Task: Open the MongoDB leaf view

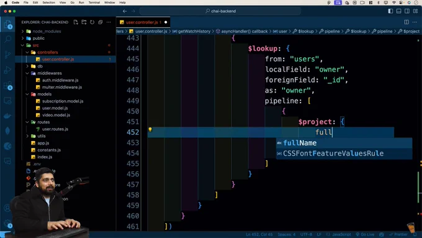Action: coord(7,130)
